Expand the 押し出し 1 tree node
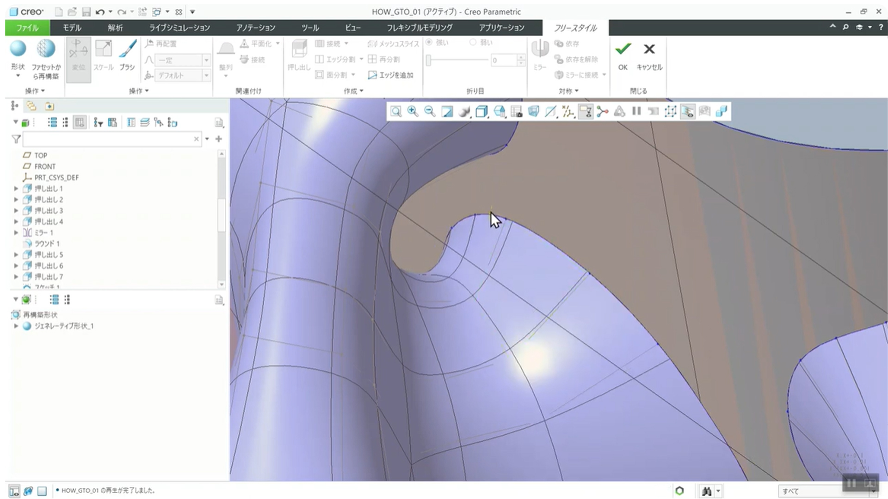This screenshot has height=499, width=888. pyautogui.click(x=16, y=189)
